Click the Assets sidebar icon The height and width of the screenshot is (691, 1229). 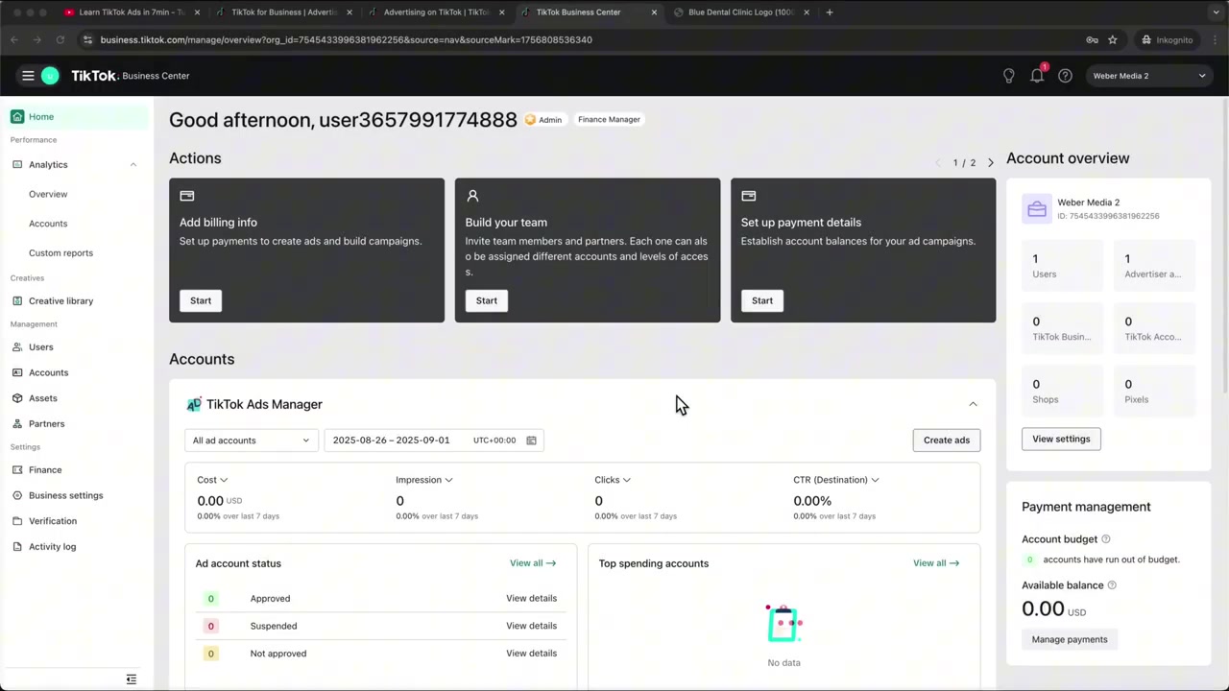[x=17, y=398]
